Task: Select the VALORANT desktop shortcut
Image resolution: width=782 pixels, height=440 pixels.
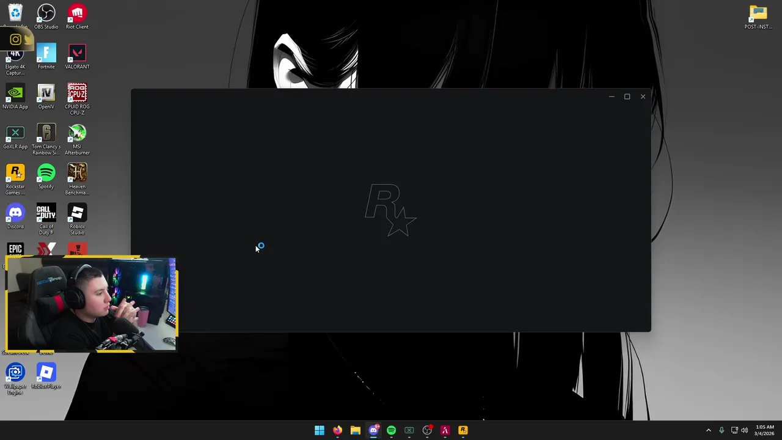Action: [x=77, y=56]
